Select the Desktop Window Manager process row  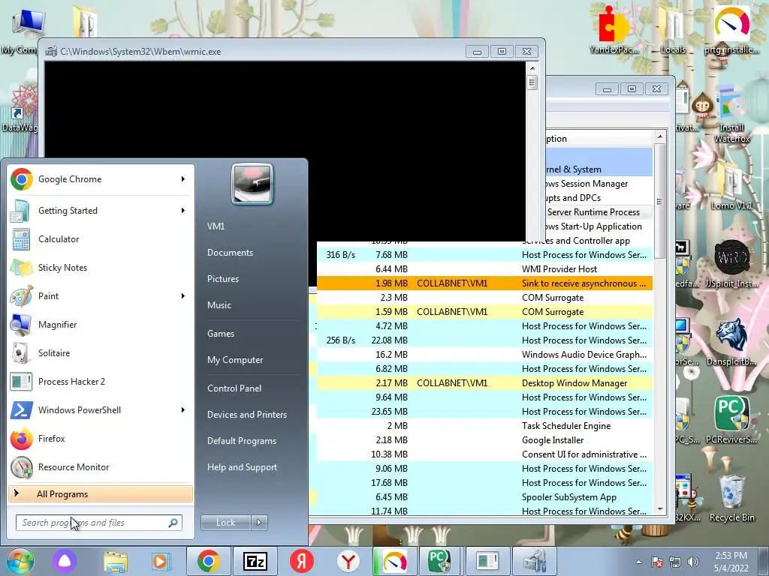484,383
